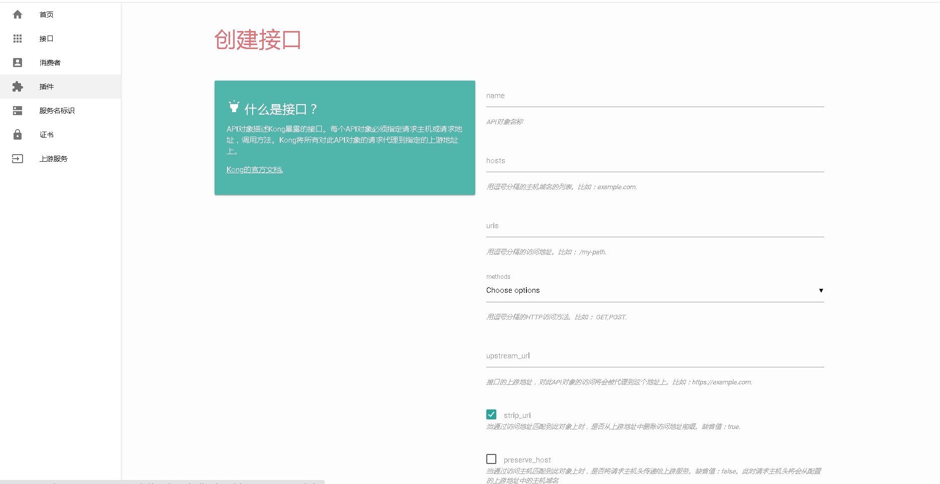940x484 pixels.
Task: Open the 证书 menu item
Action: pos(60,135)
